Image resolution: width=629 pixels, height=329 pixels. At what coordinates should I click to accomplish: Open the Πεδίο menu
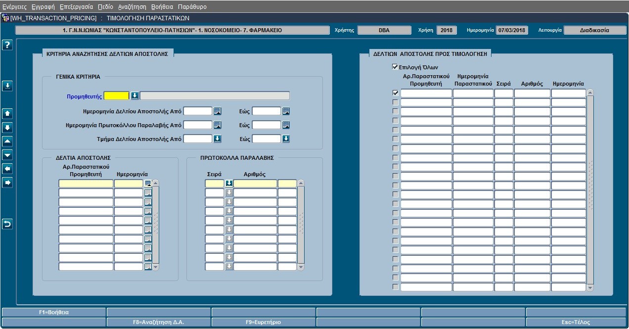[105, 7]
